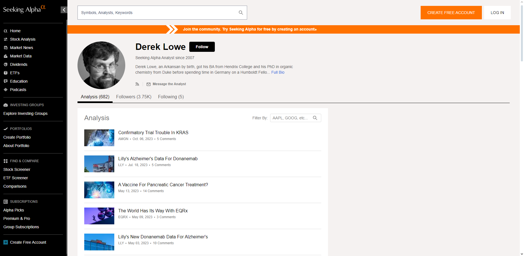Click the filter search magnifier icon
The height and width of the screenshot is (256, 524).
point(315,118)
